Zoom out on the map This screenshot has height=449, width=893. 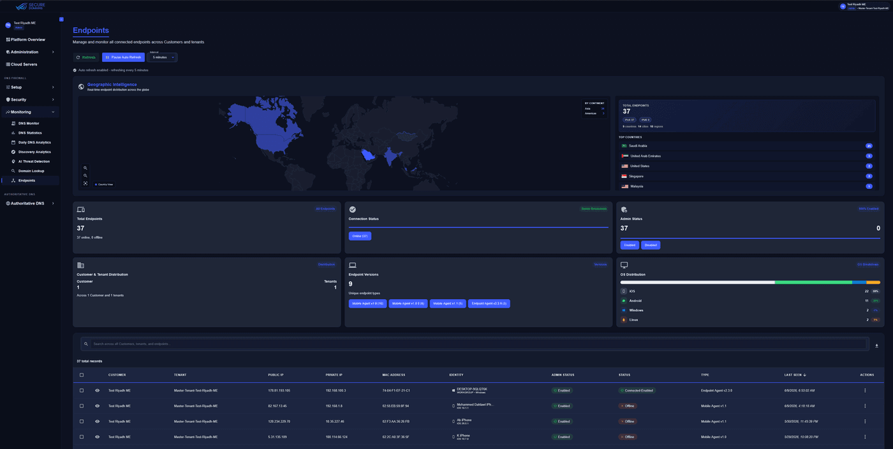click(x=85, y=176)
